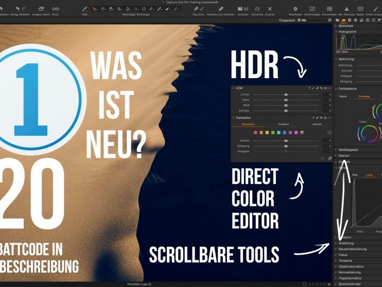
Task: Select the orange pointer cursor tool
Action: tap(94, 9)
